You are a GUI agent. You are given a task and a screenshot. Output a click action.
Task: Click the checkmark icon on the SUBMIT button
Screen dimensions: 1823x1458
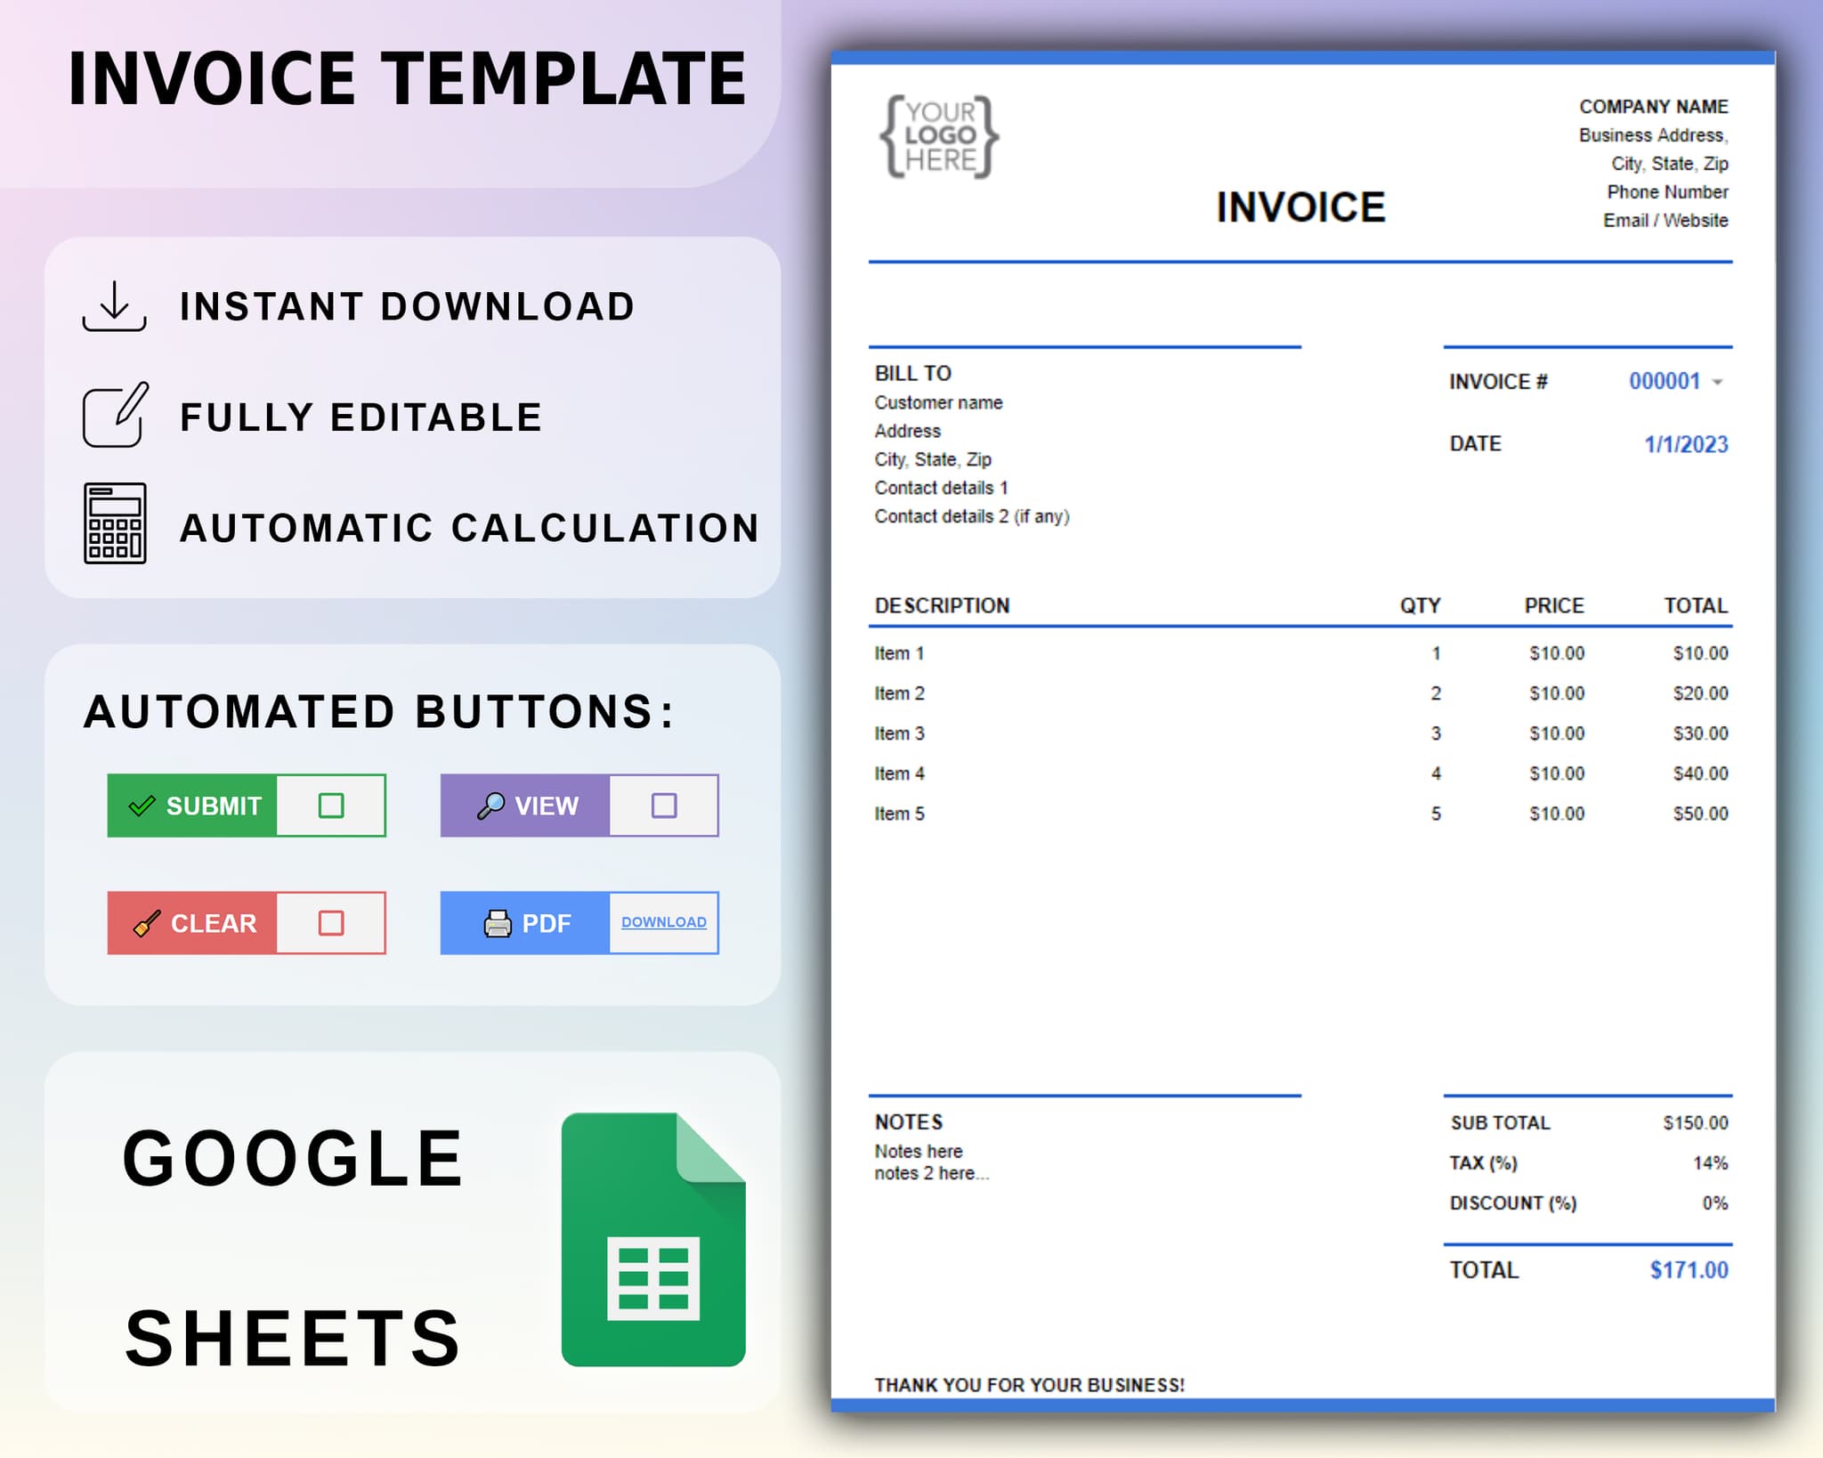[141, 805]
